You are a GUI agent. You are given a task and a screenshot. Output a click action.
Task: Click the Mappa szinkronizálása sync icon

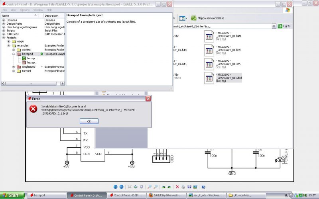194,18
